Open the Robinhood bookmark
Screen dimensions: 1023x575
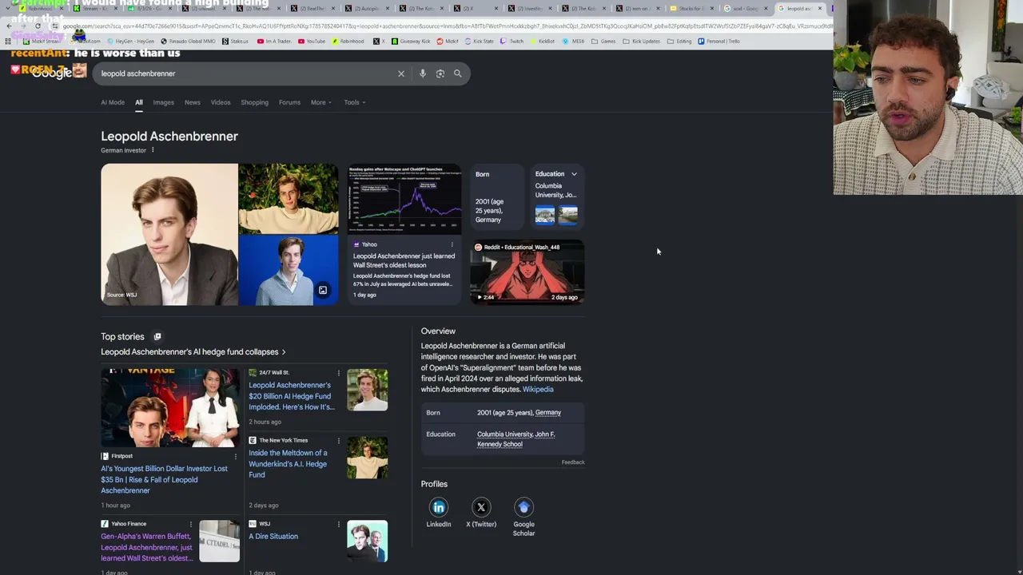348,42
